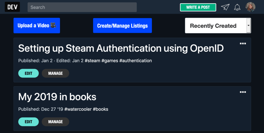The width and height of the screenshot is (264, 133).
Task: Focus the Search field
Action: pos(82,7)
